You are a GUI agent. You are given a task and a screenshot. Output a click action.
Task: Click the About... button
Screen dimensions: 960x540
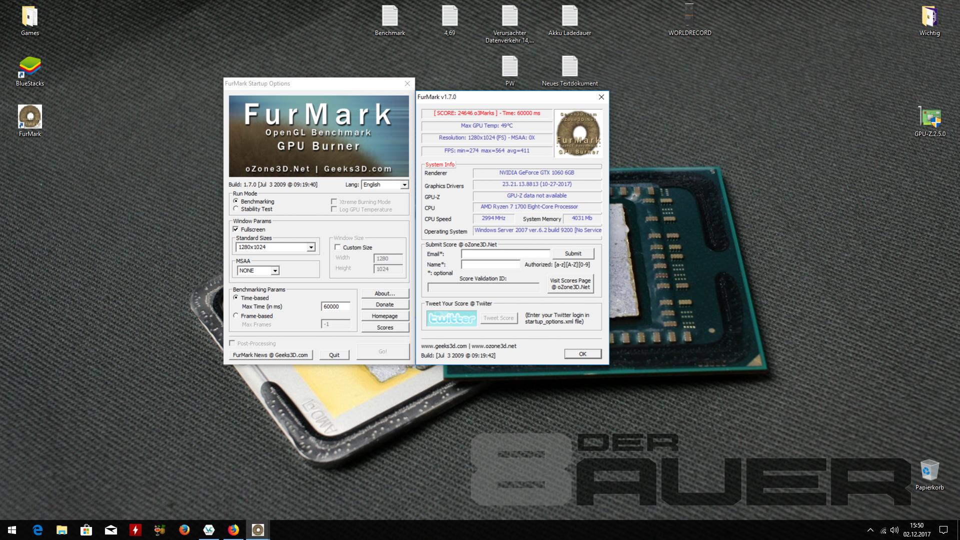[385, 293]
